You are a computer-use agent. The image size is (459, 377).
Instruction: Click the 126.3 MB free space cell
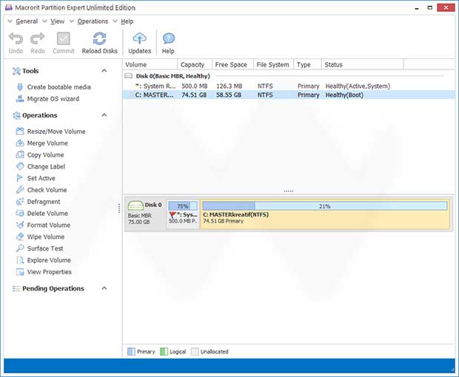point(229,86)
